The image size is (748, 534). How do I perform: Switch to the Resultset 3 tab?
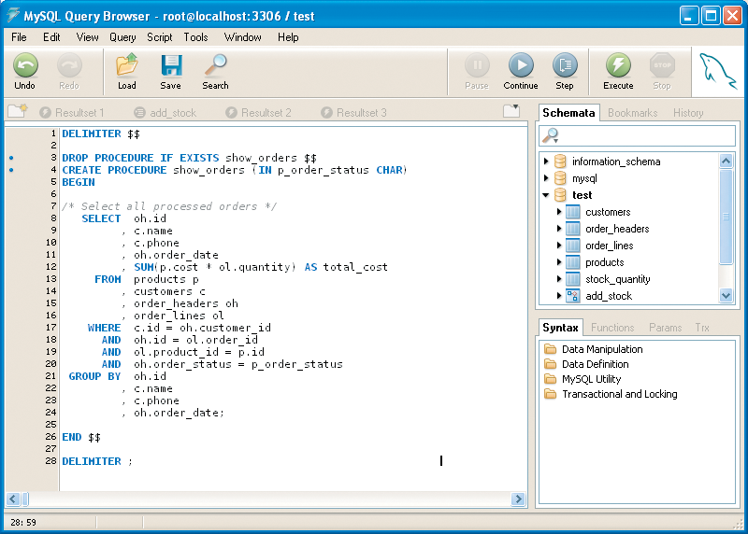coord(354,112)
